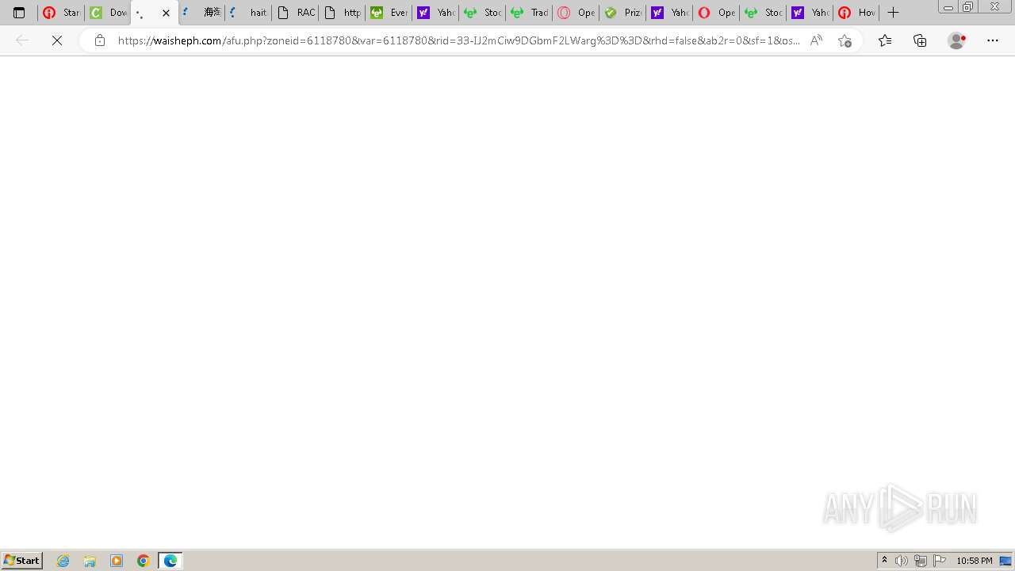Screen dimensions: 1015x571
Task: Switch to the 'Star' tab
Action: (61, 13)
